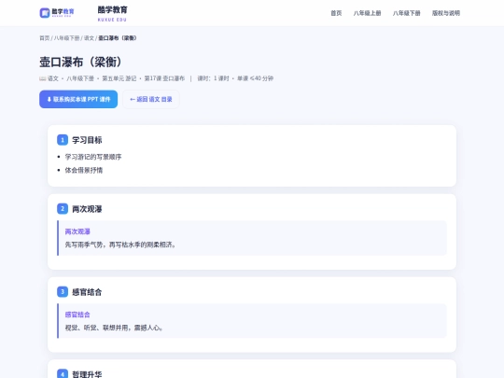Click the bullet text 学习游记的写景顺序
The image size is (504, 378).
pos(93,157)
